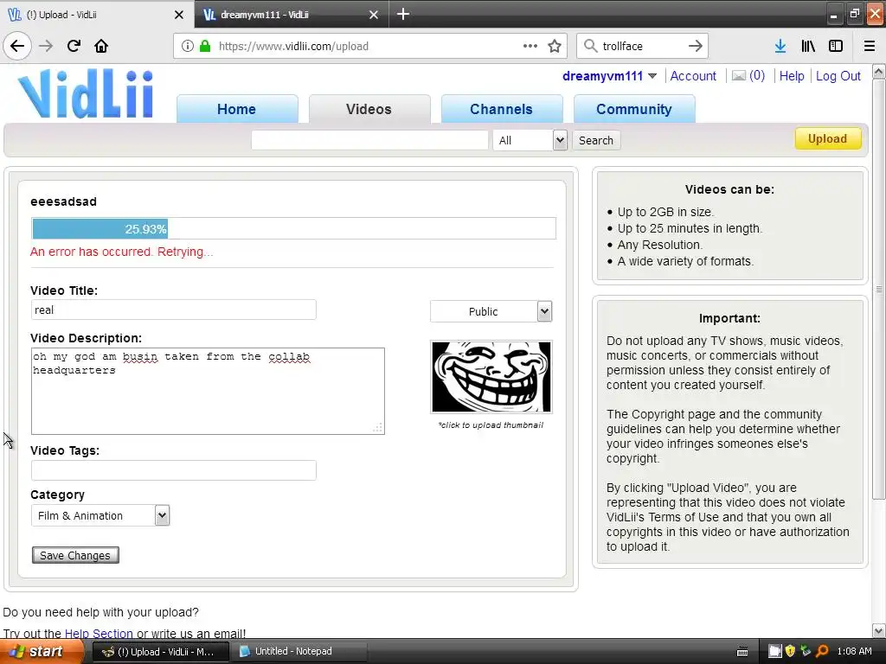Image resolution: width=886 pixels, height=664 pixels.
Task: Open Untitled - Notepad from taskbar
Action: coord(299,652)
